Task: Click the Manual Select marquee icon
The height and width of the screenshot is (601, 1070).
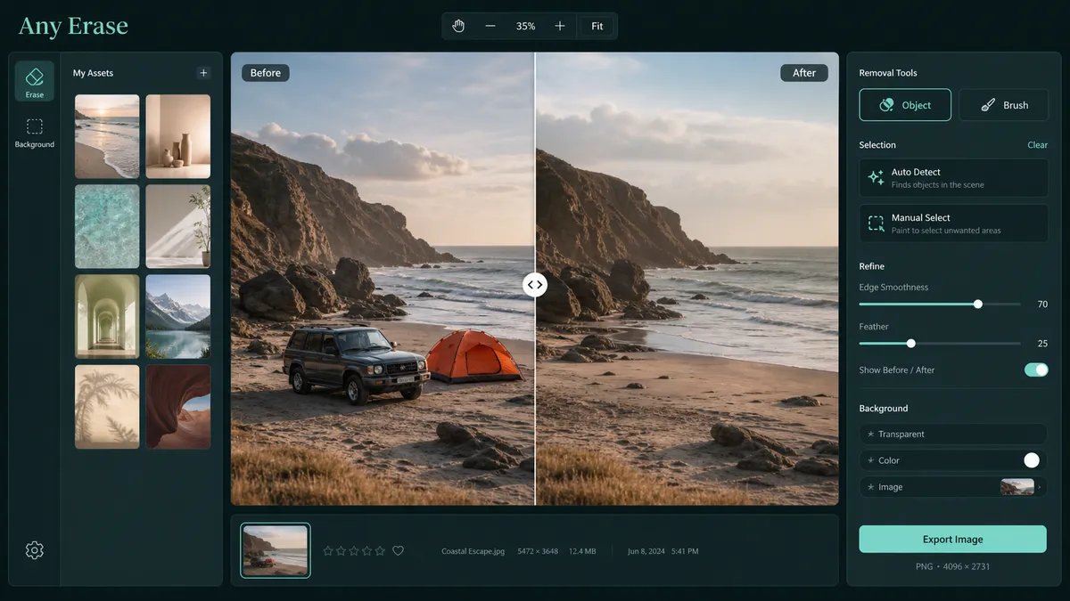Action: pyautogui.click(x=876, y=223)
